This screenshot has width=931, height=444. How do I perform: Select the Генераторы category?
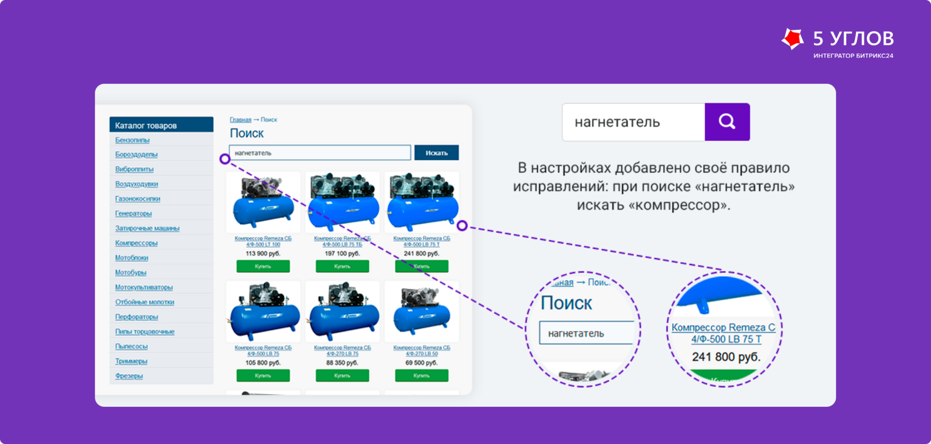(x=134, y=213)
